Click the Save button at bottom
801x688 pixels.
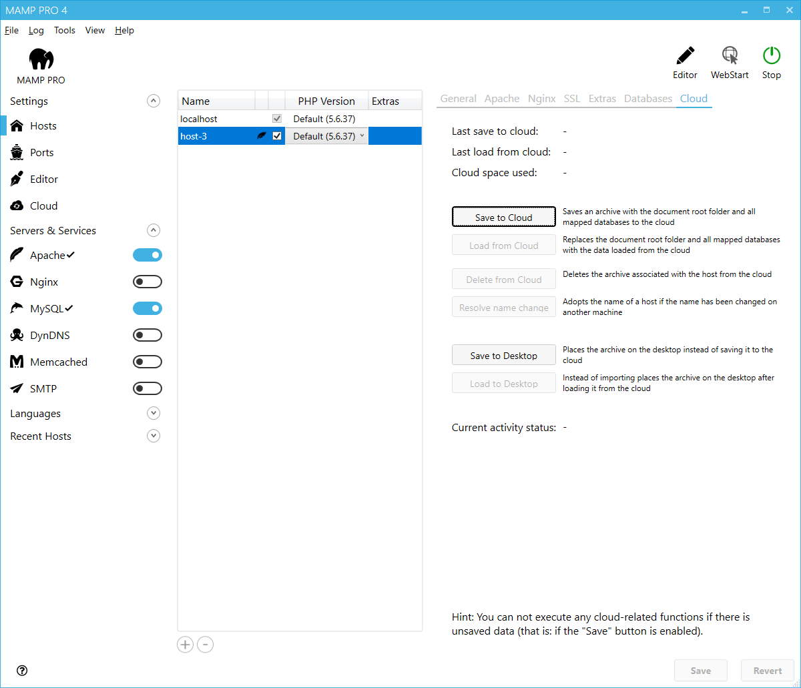[x=701, y=671]
